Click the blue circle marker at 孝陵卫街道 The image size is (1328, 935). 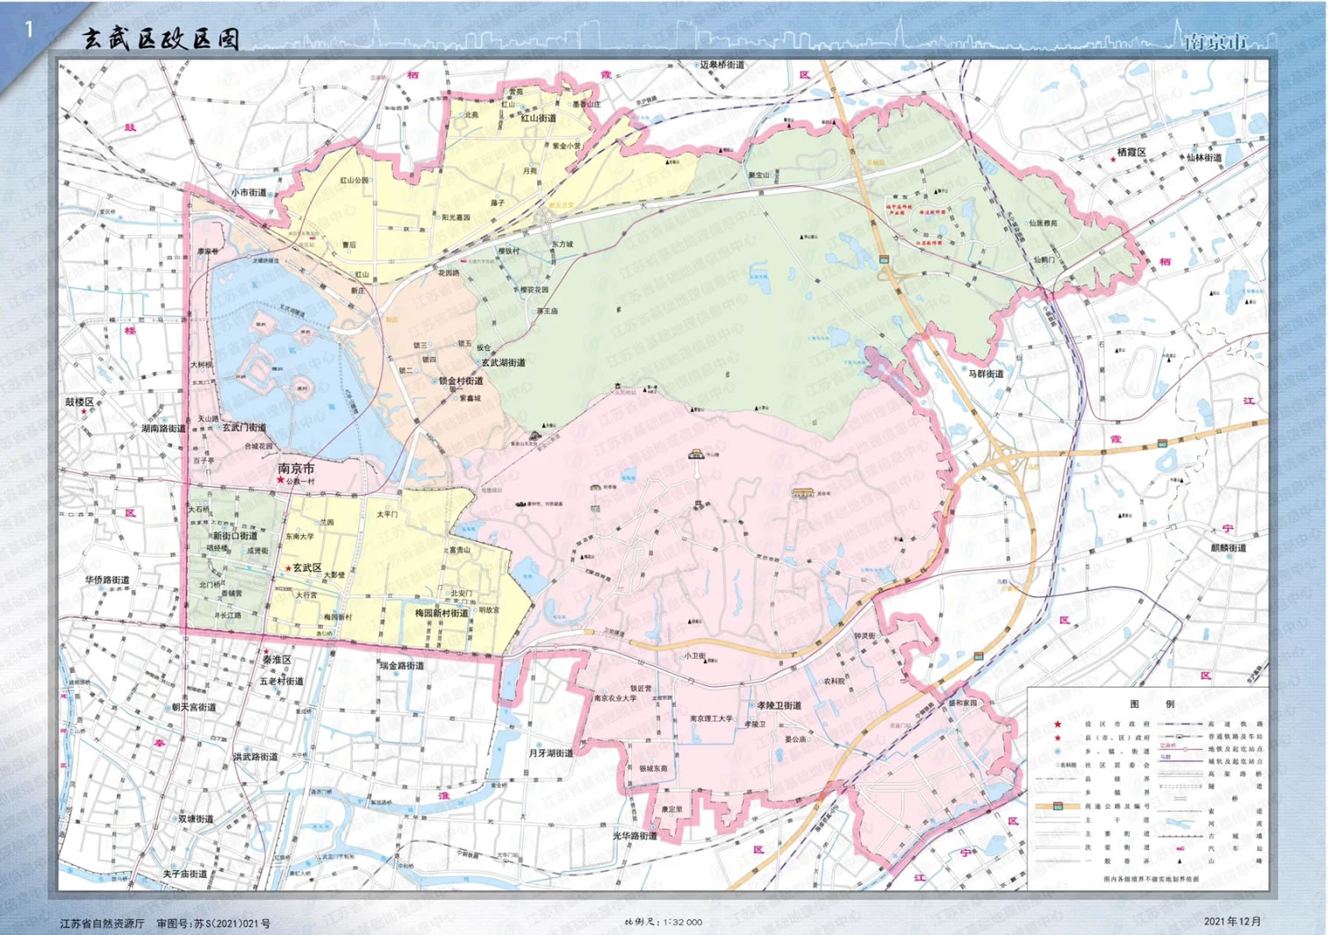point(750,705)
